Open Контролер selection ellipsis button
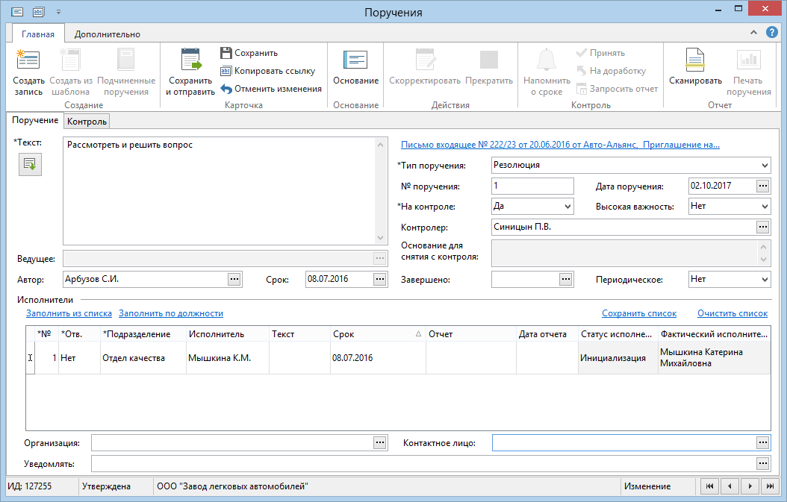 point(763,227)
